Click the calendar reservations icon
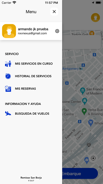Image resolution: width=103 pixels, height=184 pixels. [8, 89]
